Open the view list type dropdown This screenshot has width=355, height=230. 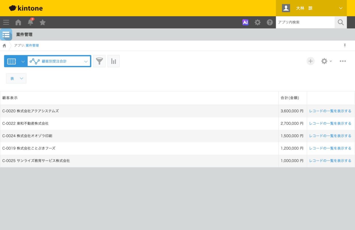(x=16, y=61)
